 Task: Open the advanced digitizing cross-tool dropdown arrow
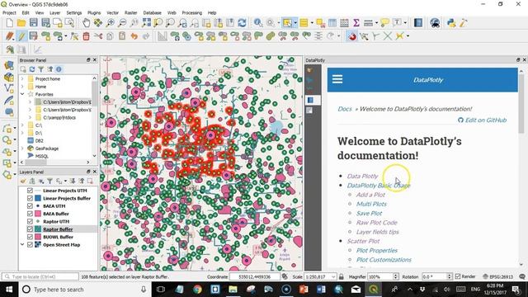click(x=408, y=36)
